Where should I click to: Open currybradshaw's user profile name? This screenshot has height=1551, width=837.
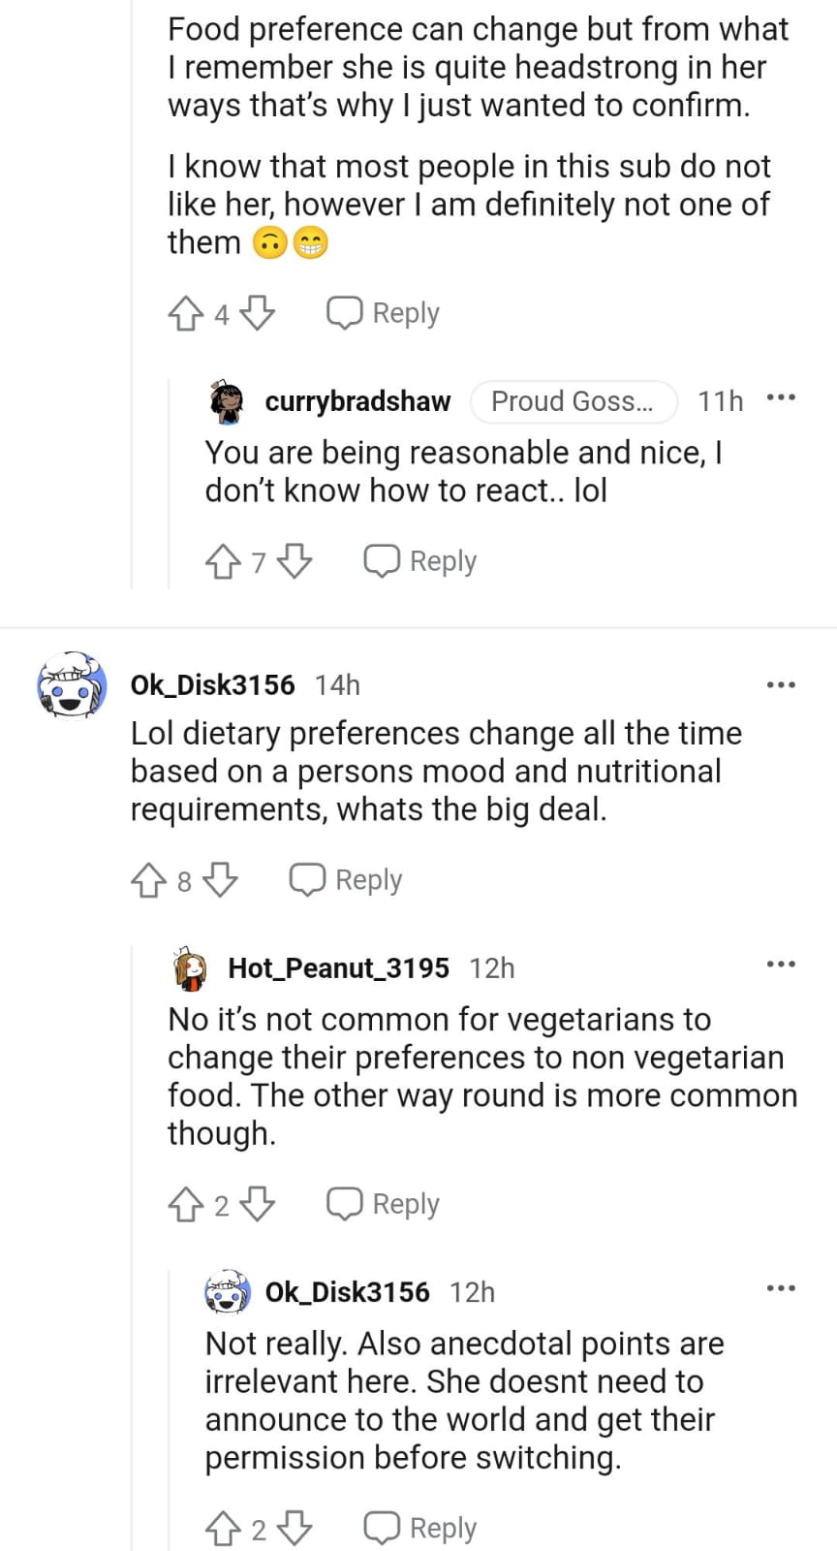click(x=357, y=401)
